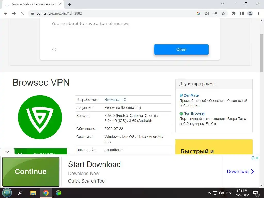Show hidden tray icons chevron

(x=209, y=193)
